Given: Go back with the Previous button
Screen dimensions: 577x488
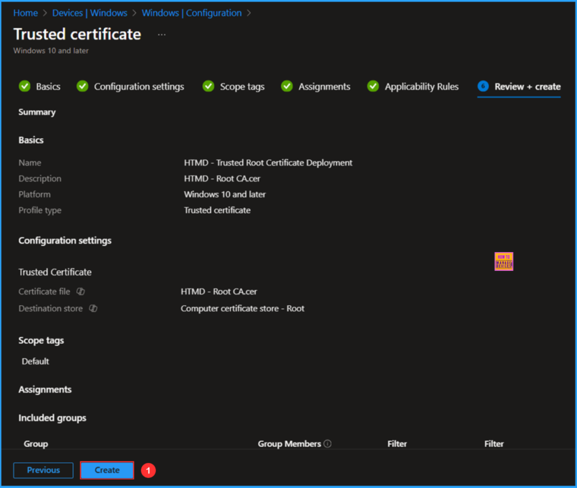Looking at the screenshot, I should click(43, 470).
